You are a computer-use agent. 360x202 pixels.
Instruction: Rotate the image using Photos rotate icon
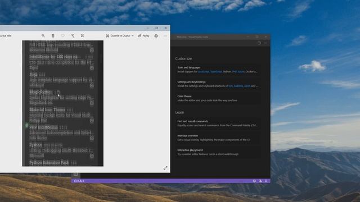point(73,36)
